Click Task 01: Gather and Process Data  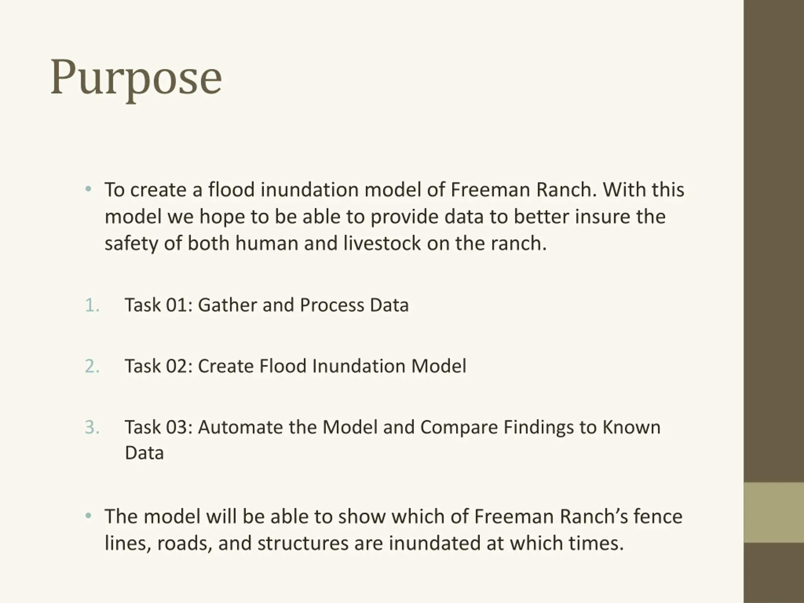pyautogui.click(x=267, y=305)
